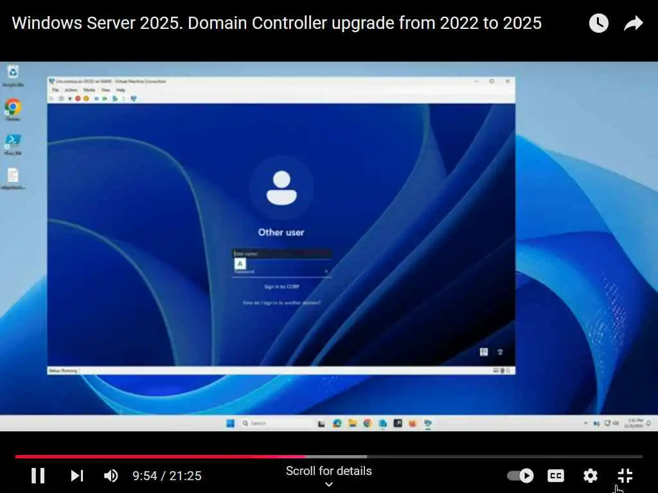Show hidden system tray icons
The width and height of the screenshot is (658, 493).
pos(585,424)
